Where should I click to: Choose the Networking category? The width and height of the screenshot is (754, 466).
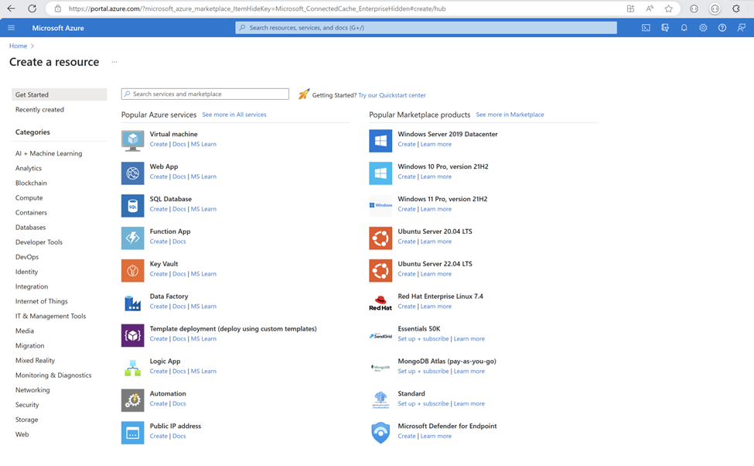(32, 390)
